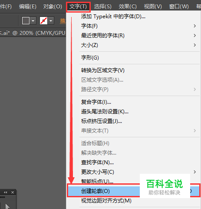Open 避头尾法则设置(K)...
This screenshot has width=201, height=209.
point(133,112)
